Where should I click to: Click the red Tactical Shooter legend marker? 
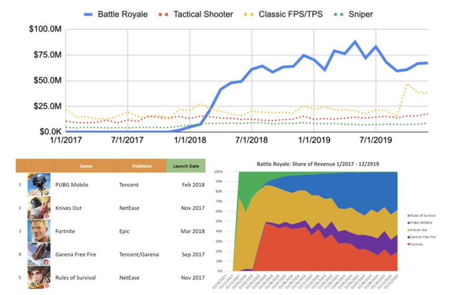[163, 14]
